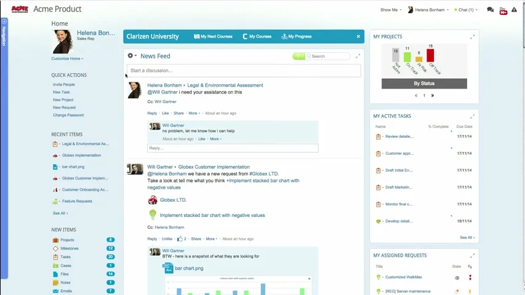The image size is (525, 295).
Task: Open the My Next Courses tab
Action: coord(213,36)
